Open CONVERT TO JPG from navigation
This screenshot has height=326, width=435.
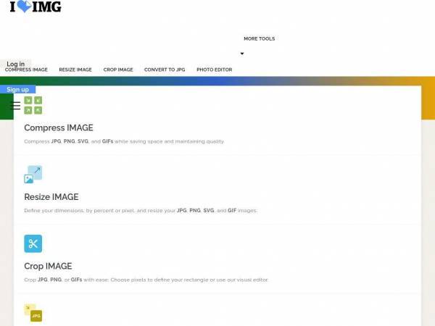165,70
